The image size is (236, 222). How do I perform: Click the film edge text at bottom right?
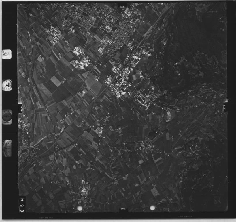[x=185, y=216]
